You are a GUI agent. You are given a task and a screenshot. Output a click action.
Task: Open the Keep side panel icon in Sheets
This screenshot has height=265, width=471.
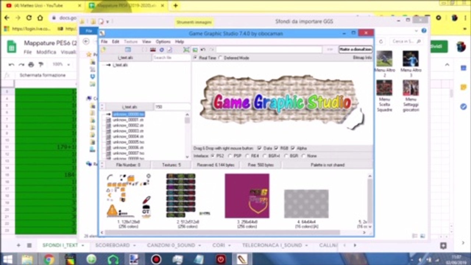(x=463, y=87)
